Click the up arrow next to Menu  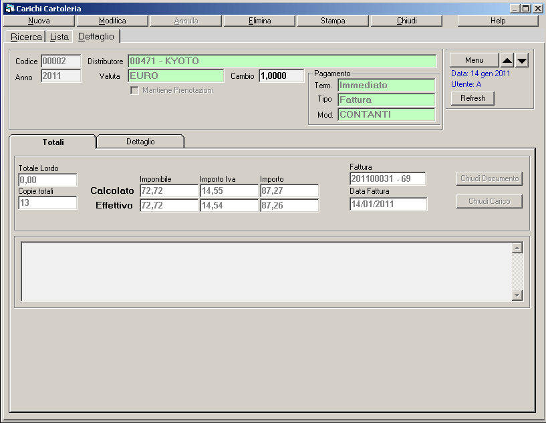[x=507, y=61]
